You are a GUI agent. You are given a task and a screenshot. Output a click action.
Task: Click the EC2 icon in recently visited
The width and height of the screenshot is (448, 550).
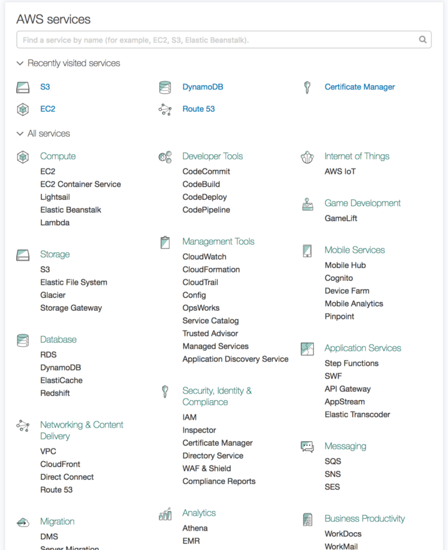23,109
